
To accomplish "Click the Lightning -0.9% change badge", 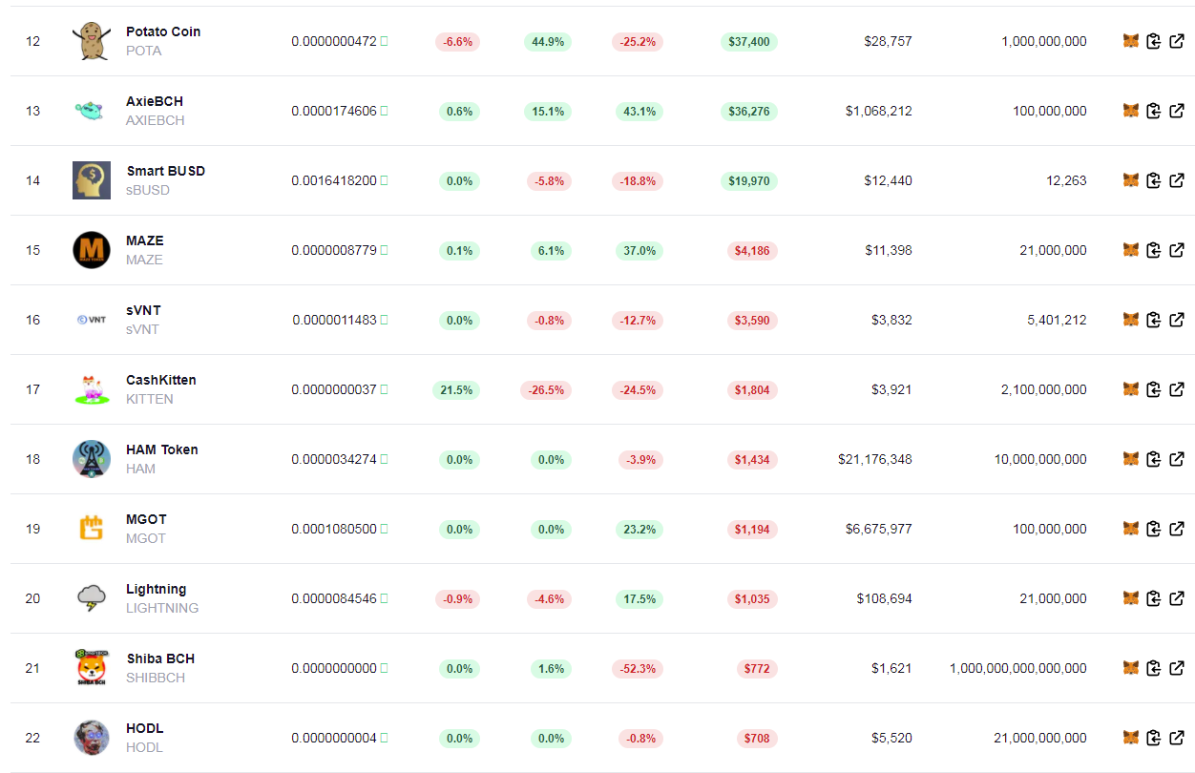I will (459, 599).
